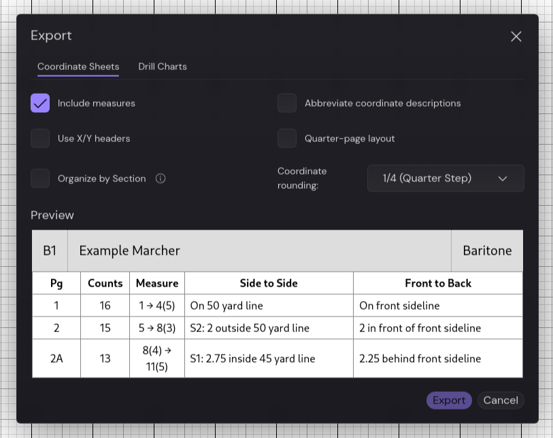Click the Export button
553x438 pixels.
click(449, 400)
